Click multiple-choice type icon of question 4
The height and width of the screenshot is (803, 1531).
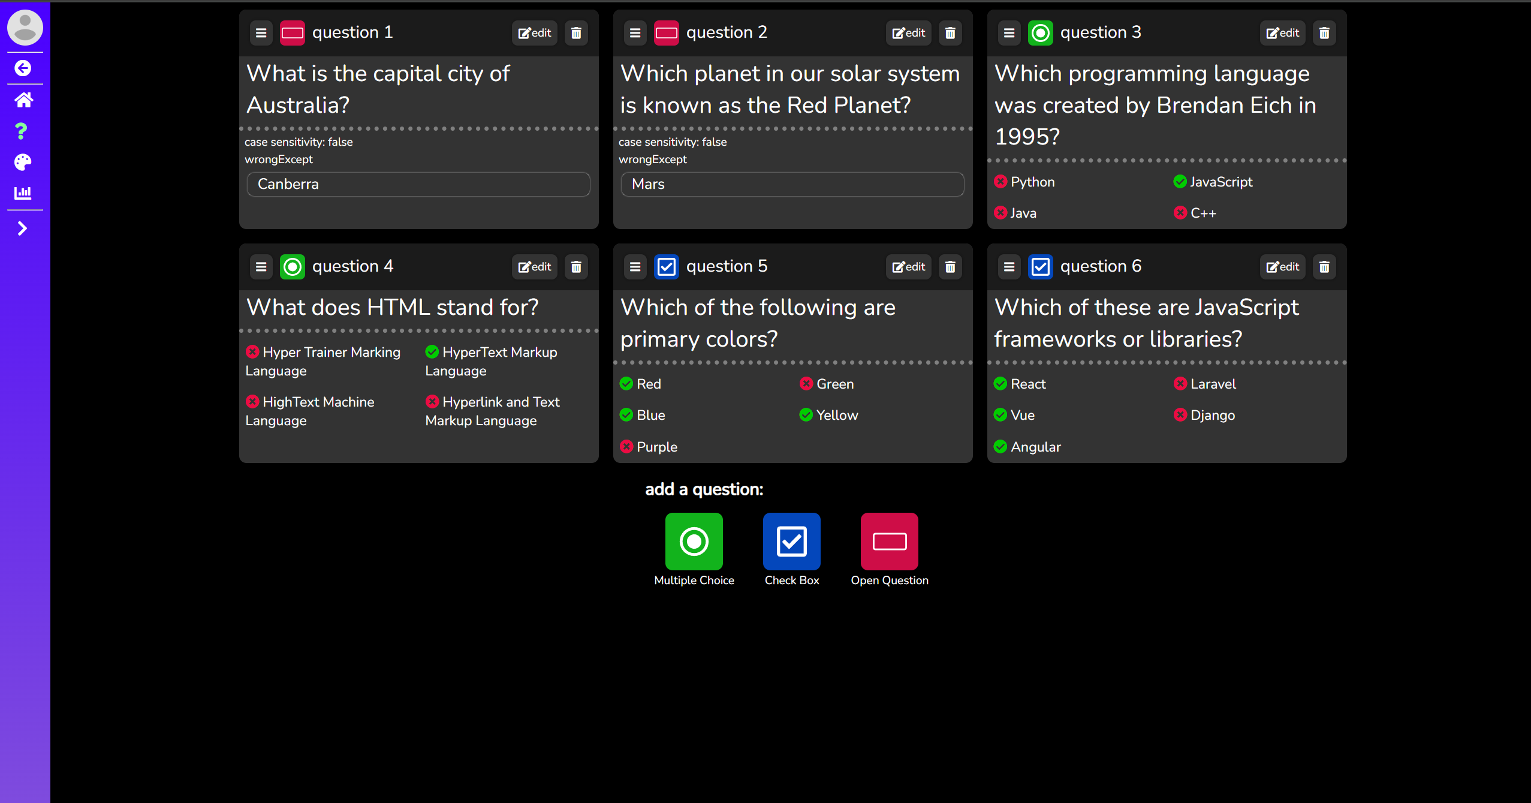point(293,267)
